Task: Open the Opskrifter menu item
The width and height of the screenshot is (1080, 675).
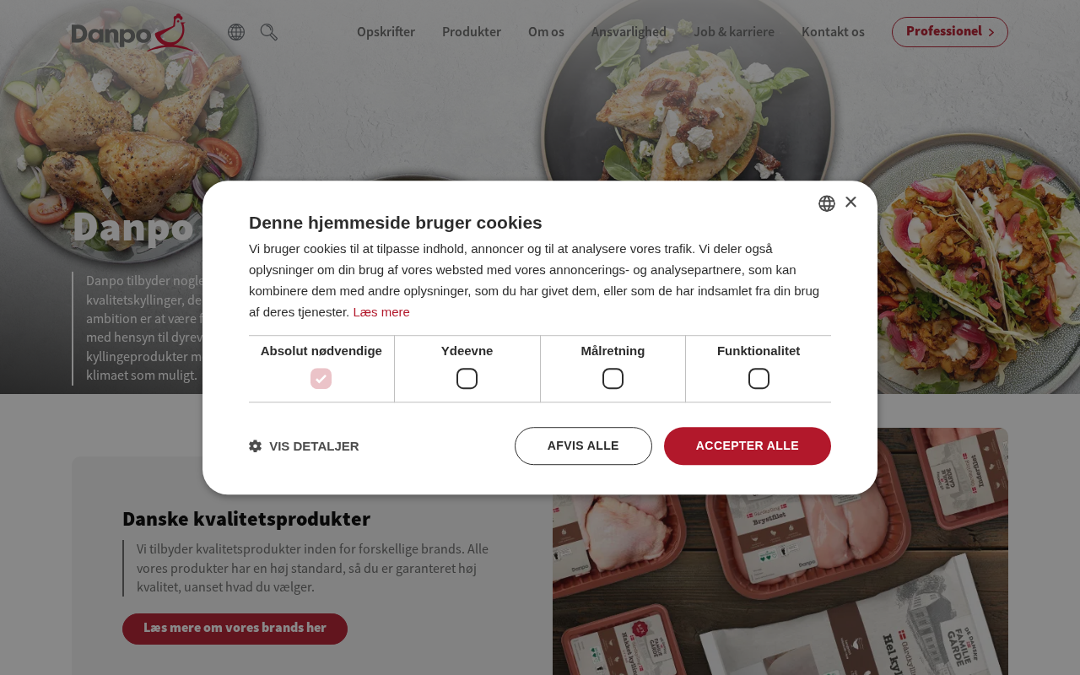Action: pos(386,32)
